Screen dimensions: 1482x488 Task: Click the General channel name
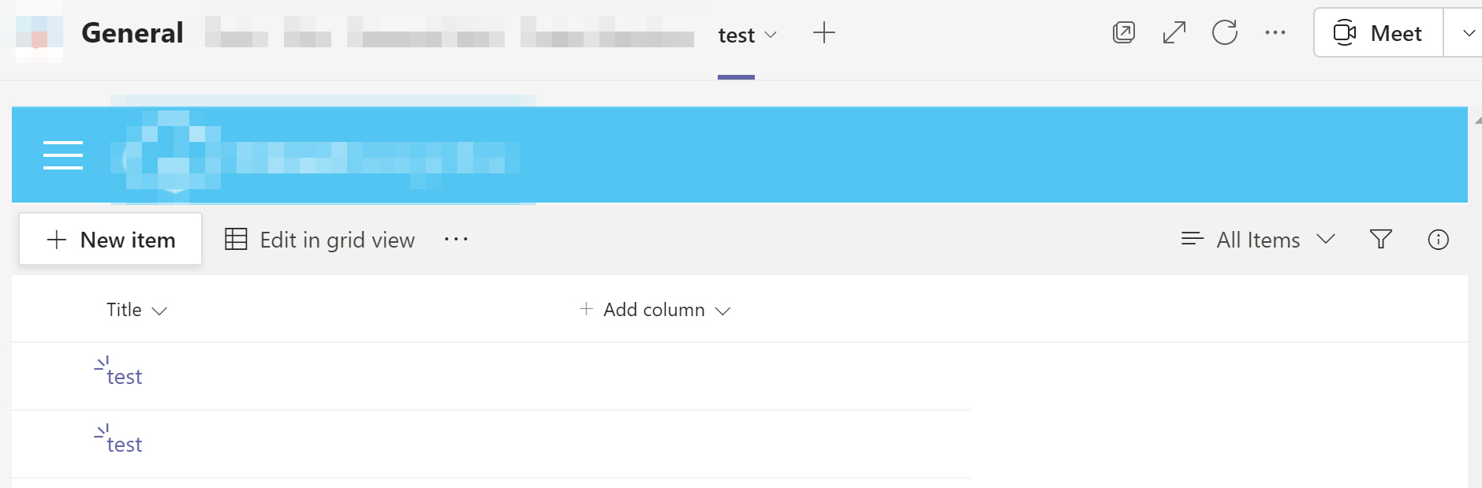(x=132, y=32)
